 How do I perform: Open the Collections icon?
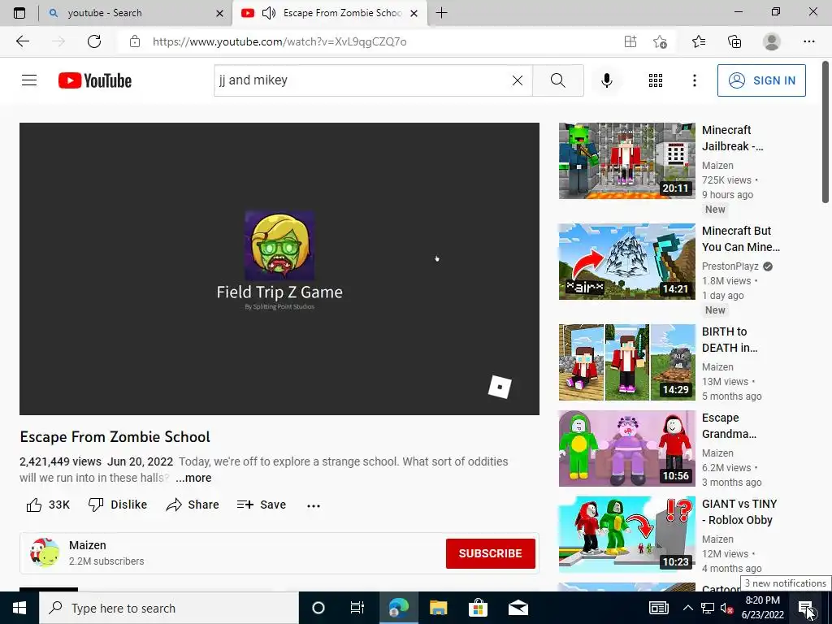pyautogui.click(x=734, y=41)
